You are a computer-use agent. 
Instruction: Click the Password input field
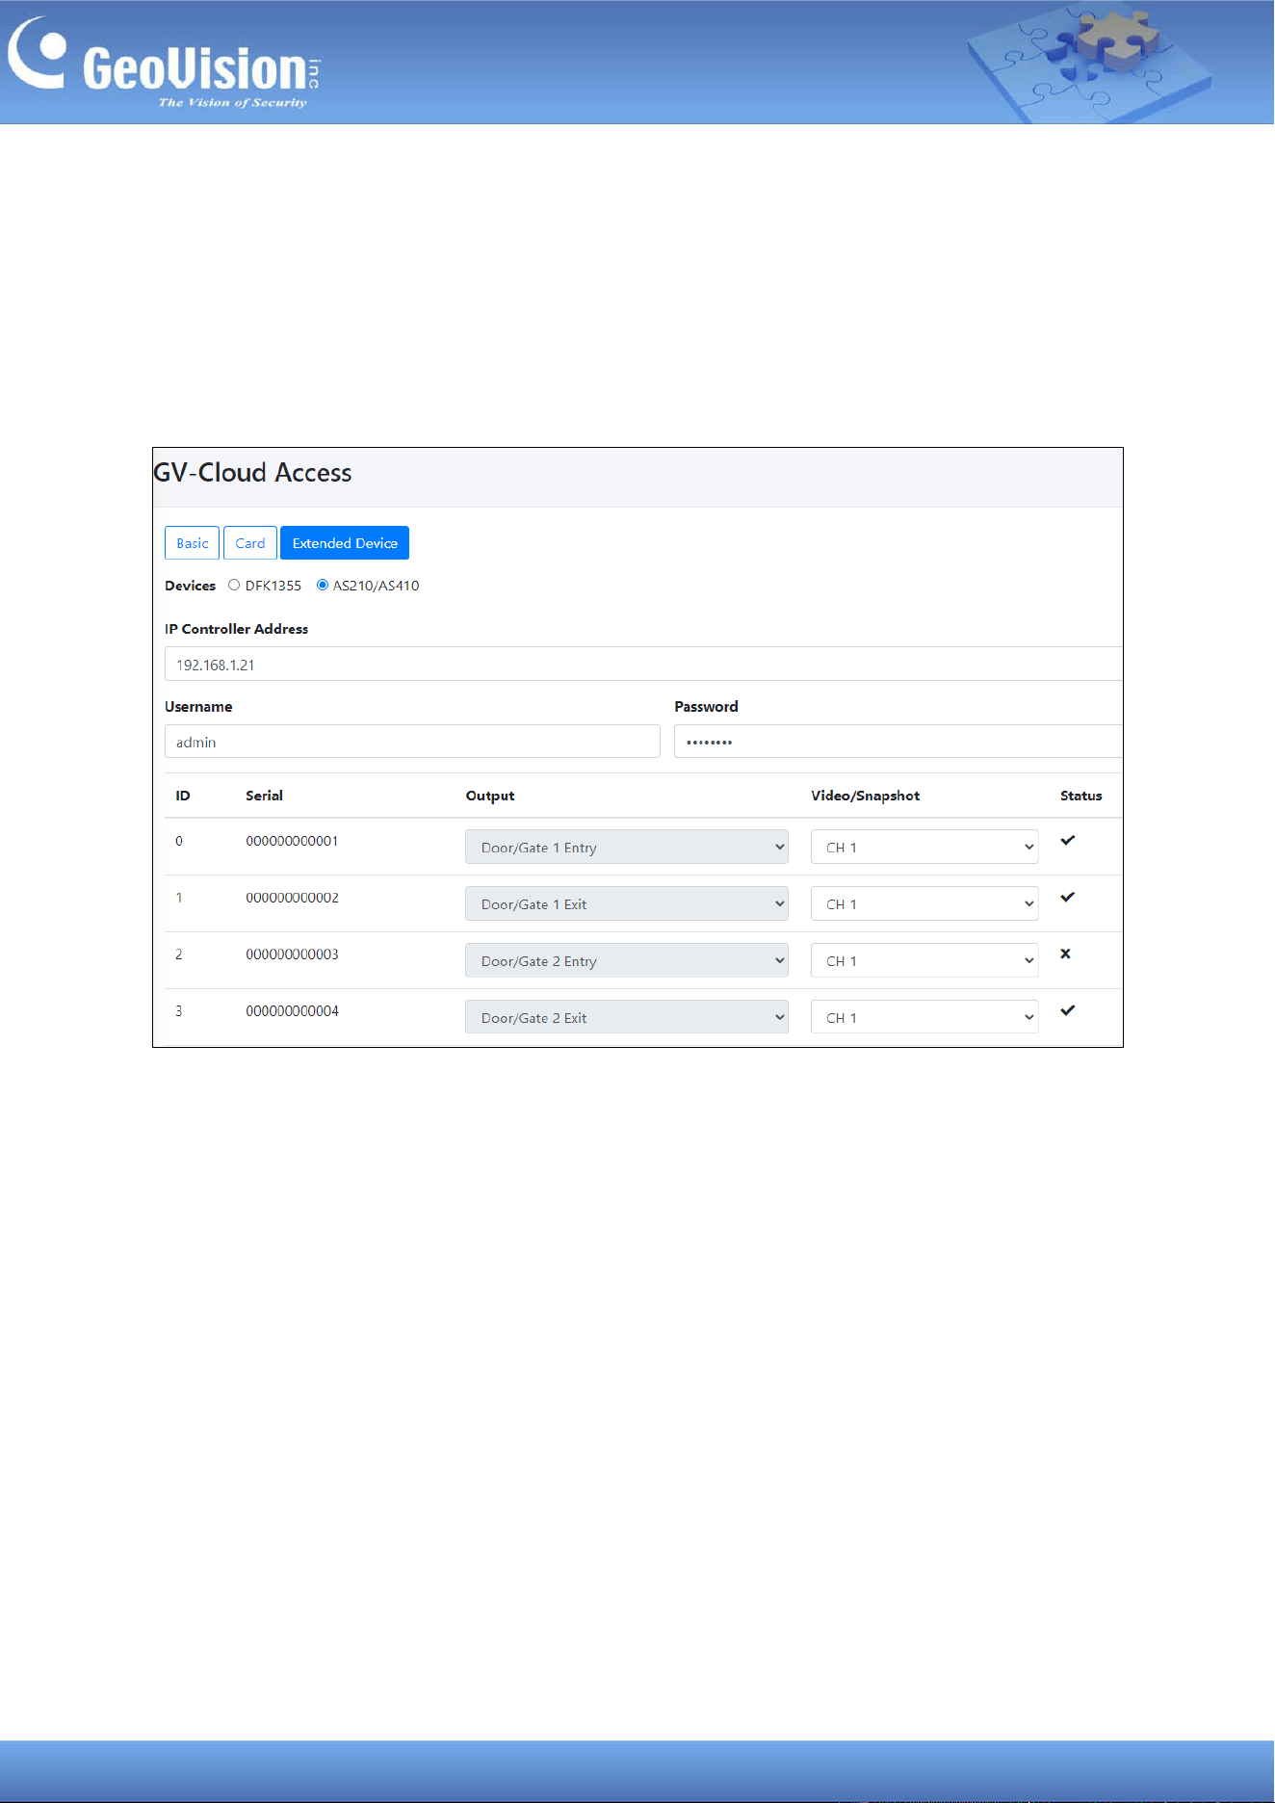click(898, 742)
